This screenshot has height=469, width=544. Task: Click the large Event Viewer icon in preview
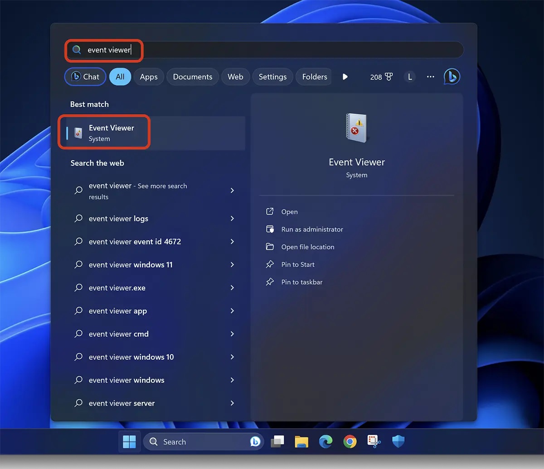pos(357,129)
